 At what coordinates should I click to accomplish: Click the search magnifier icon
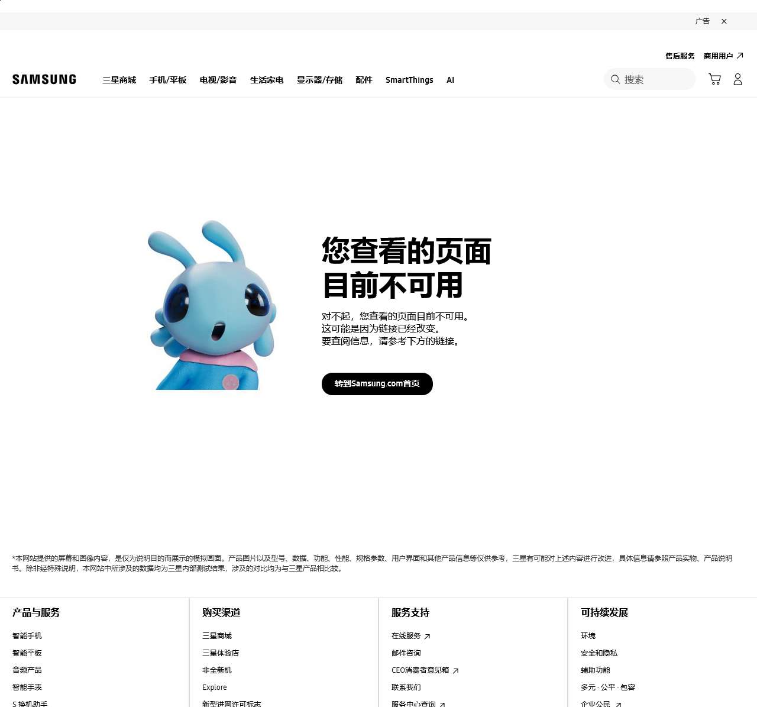point(615,79)
